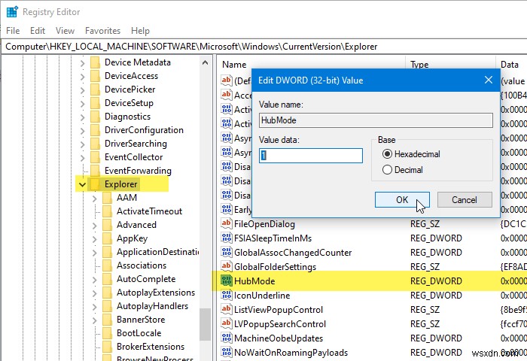Screen dimensions: 527x361
Task: Click the FileOpenDialog string value icon
Action: click(x=227, y=223)
